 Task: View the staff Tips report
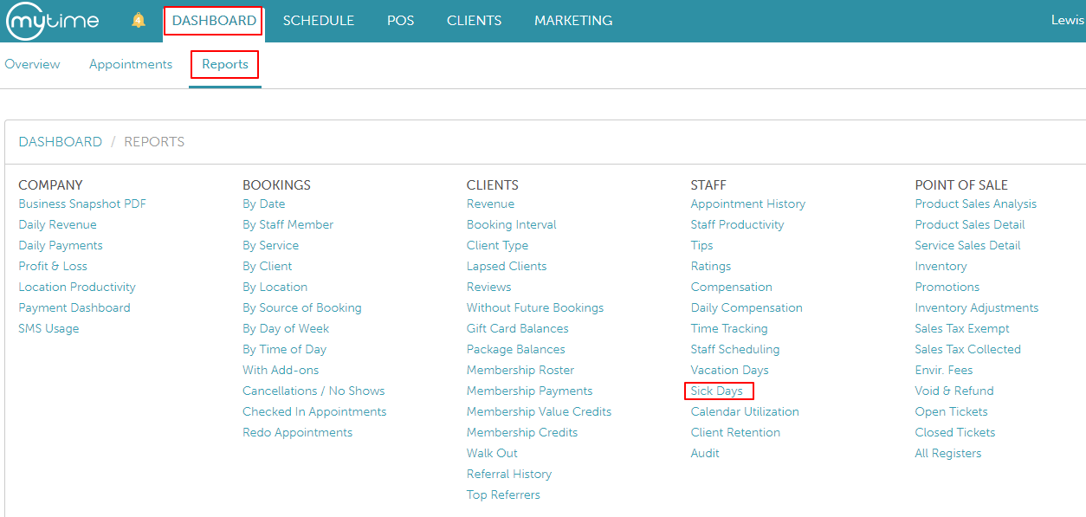click(701, 246)
